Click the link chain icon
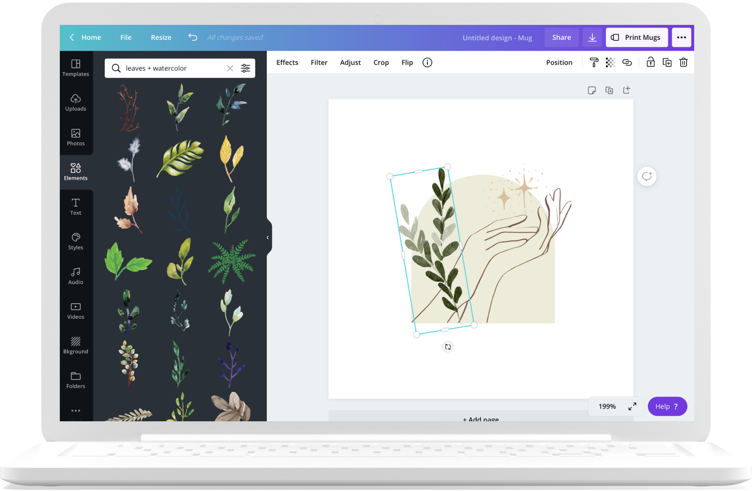This screenshot has width=752, height=491. pyautogui.click(x=627, y=62)
